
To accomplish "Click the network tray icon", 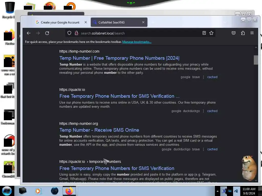I will click(230, 191).
